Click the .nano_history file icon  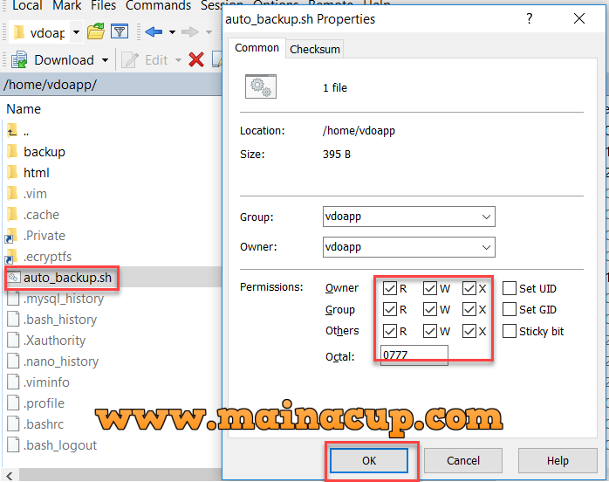tap(13, 361)
